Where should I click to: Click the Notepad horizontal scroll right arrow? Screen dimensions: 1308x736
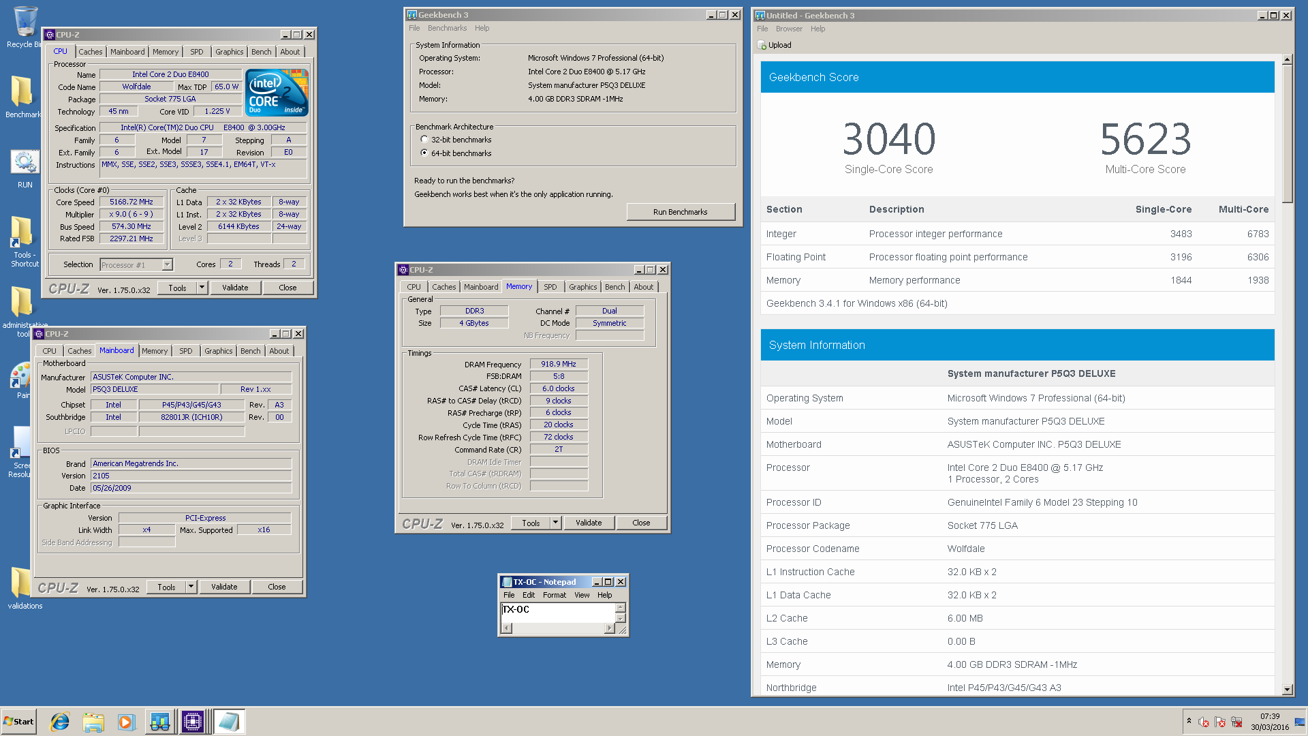point(609,628)
